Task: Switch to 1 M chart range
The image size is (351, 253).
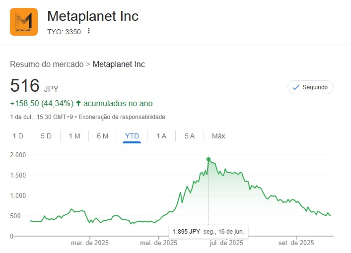Action: [74, 136]
